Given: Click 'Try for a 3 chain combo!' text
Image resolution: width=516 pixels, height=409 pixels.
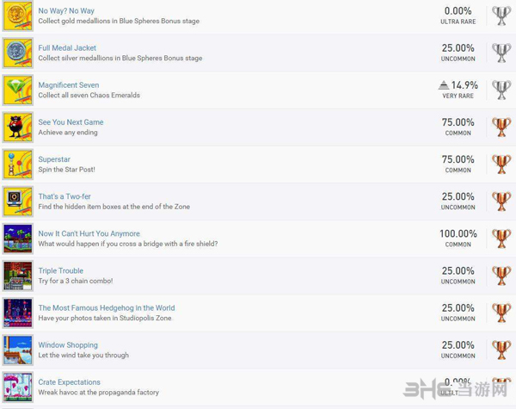Looking at the screenshot, I should pos(76,281).
